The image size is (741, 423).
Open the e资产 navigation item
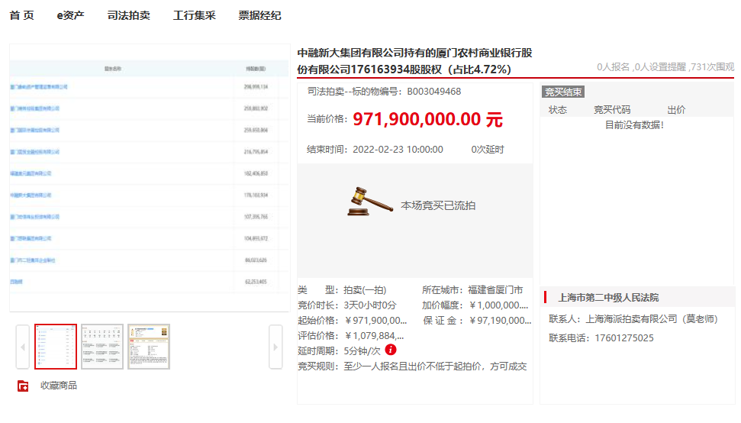(70, 15)
